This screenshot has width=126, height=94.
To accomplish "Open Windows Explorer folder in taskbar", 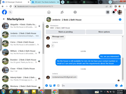I will click(26, 92).
